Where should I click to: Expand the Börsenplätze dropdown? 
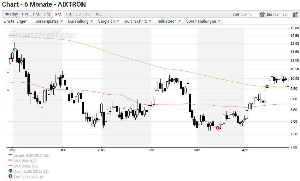point(49,21)
